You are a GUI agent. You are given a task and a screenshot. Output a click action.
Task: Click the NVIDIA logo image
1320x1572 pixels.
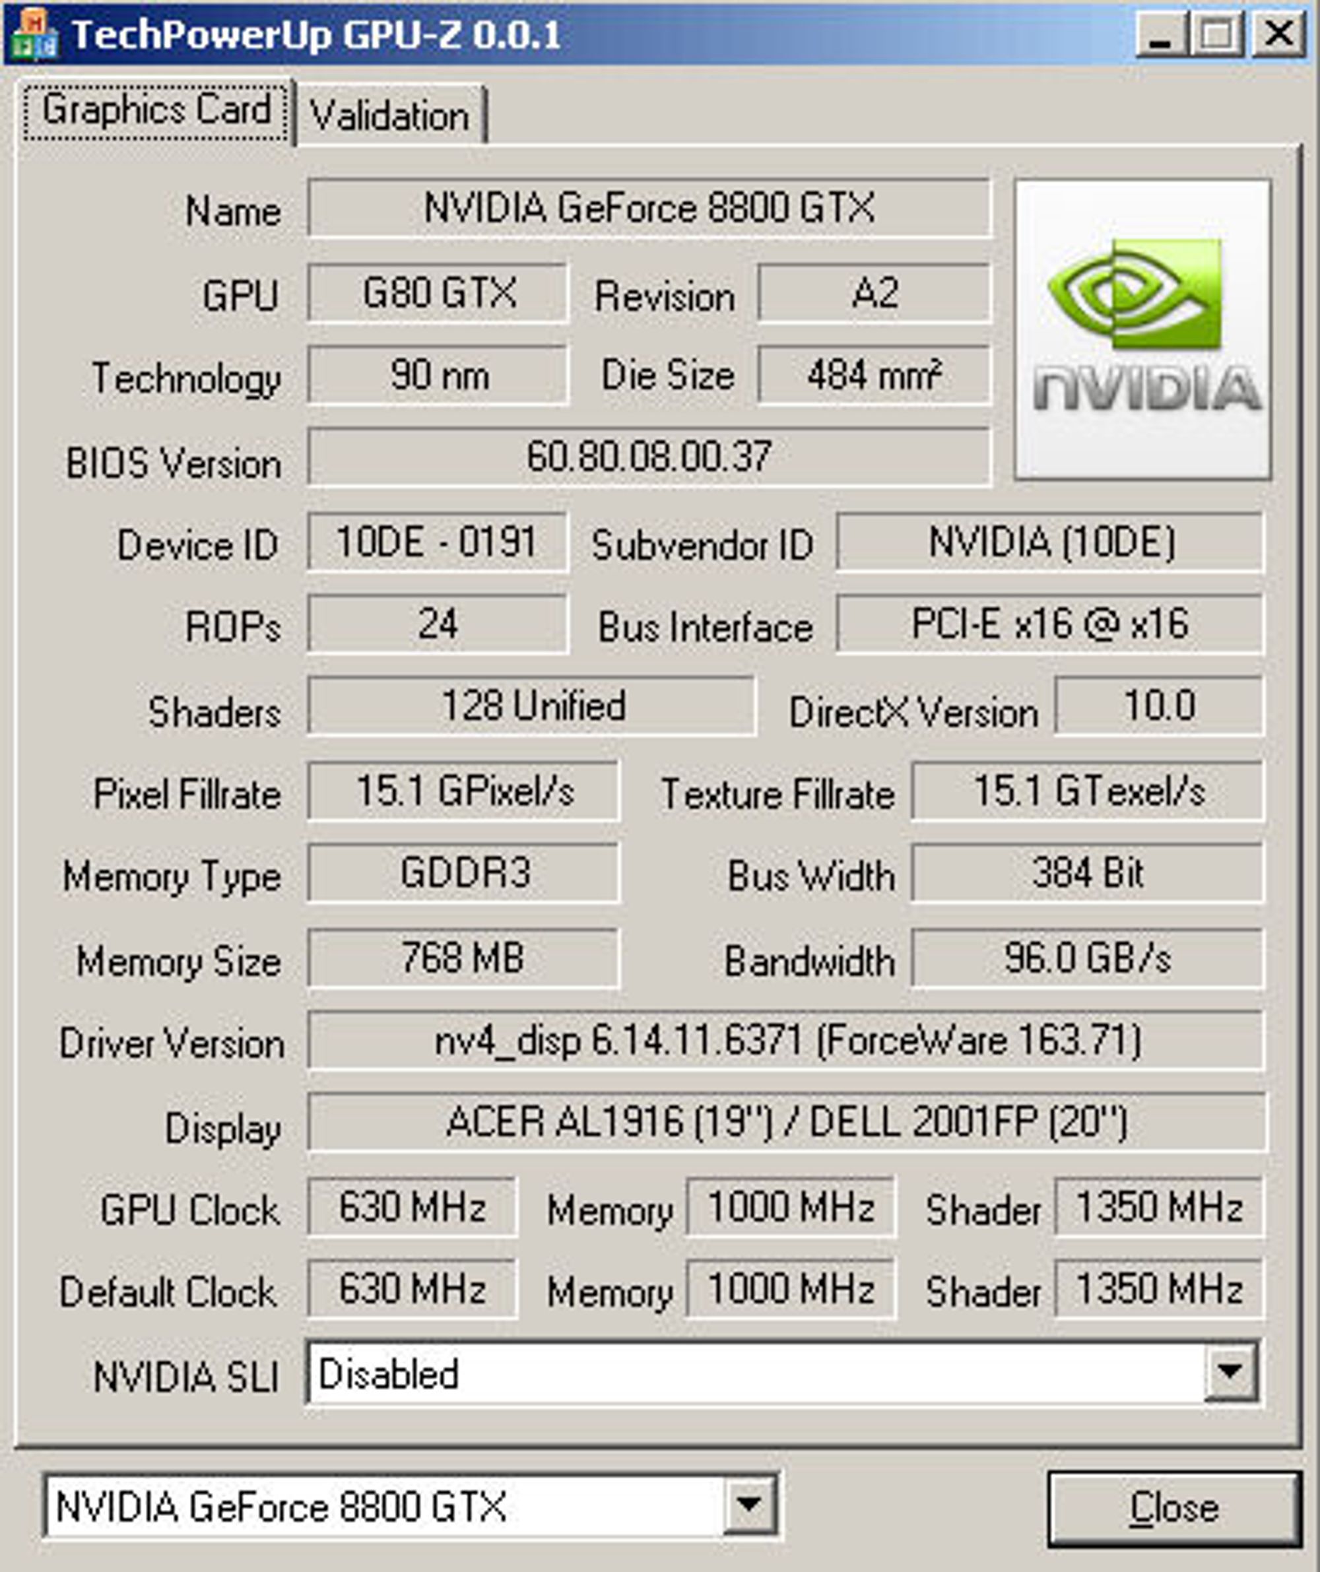[x=1142, y=329]
